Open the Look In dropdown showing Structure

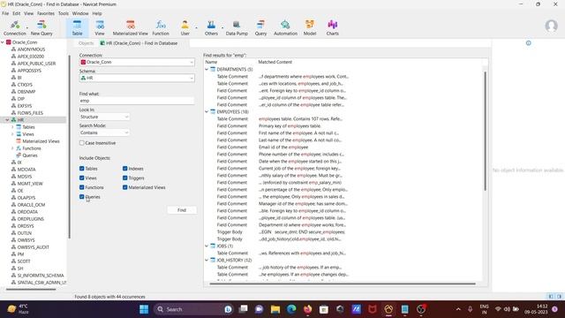[104, 117]
